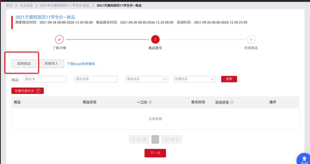The width and height of the screenshot is (310, 164).
Task: Open the 客服 customer service icon
Action: point(303,159)
